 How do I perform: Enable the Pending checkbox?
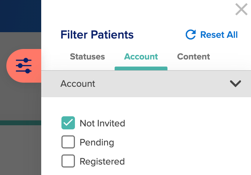68,142
